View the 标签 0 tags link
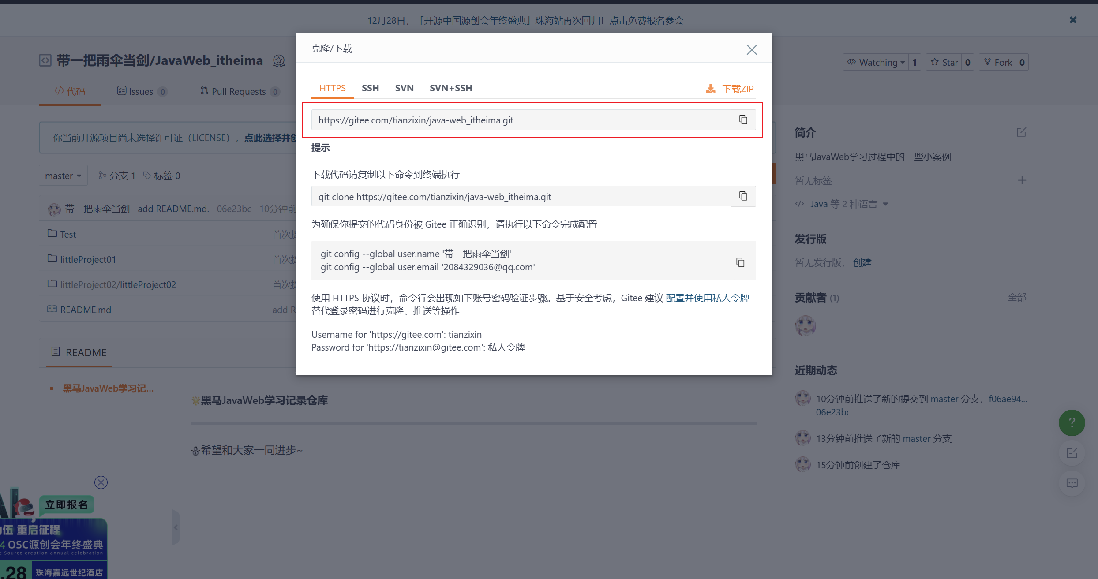 point(162,176)
